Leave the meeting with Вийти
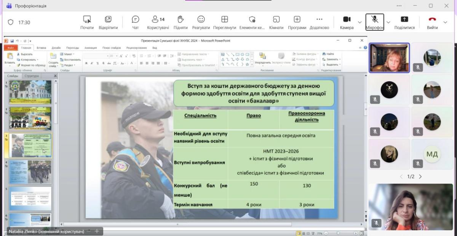This screenshot has width=457, height=236. 432,22
